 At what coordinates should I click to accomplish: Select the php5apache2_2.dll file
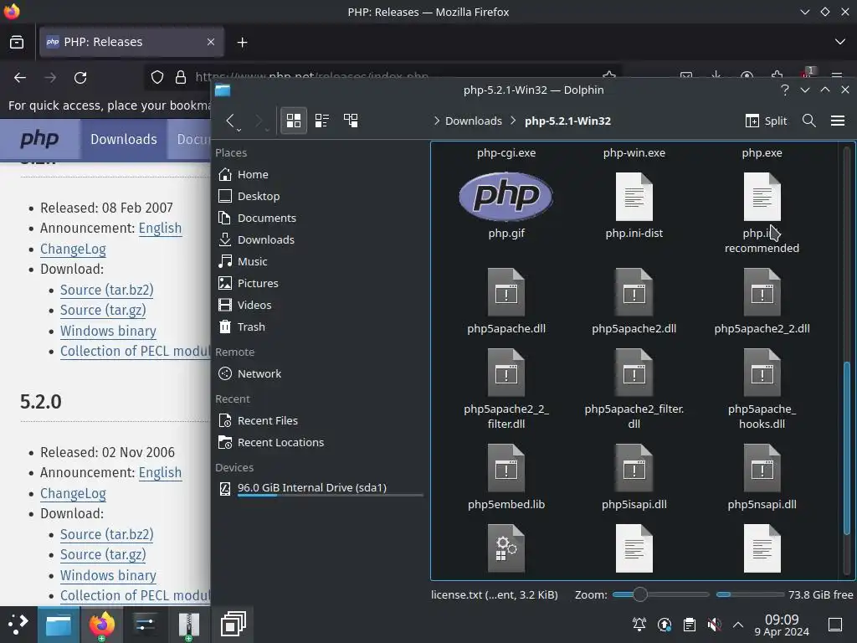(762, 301)
